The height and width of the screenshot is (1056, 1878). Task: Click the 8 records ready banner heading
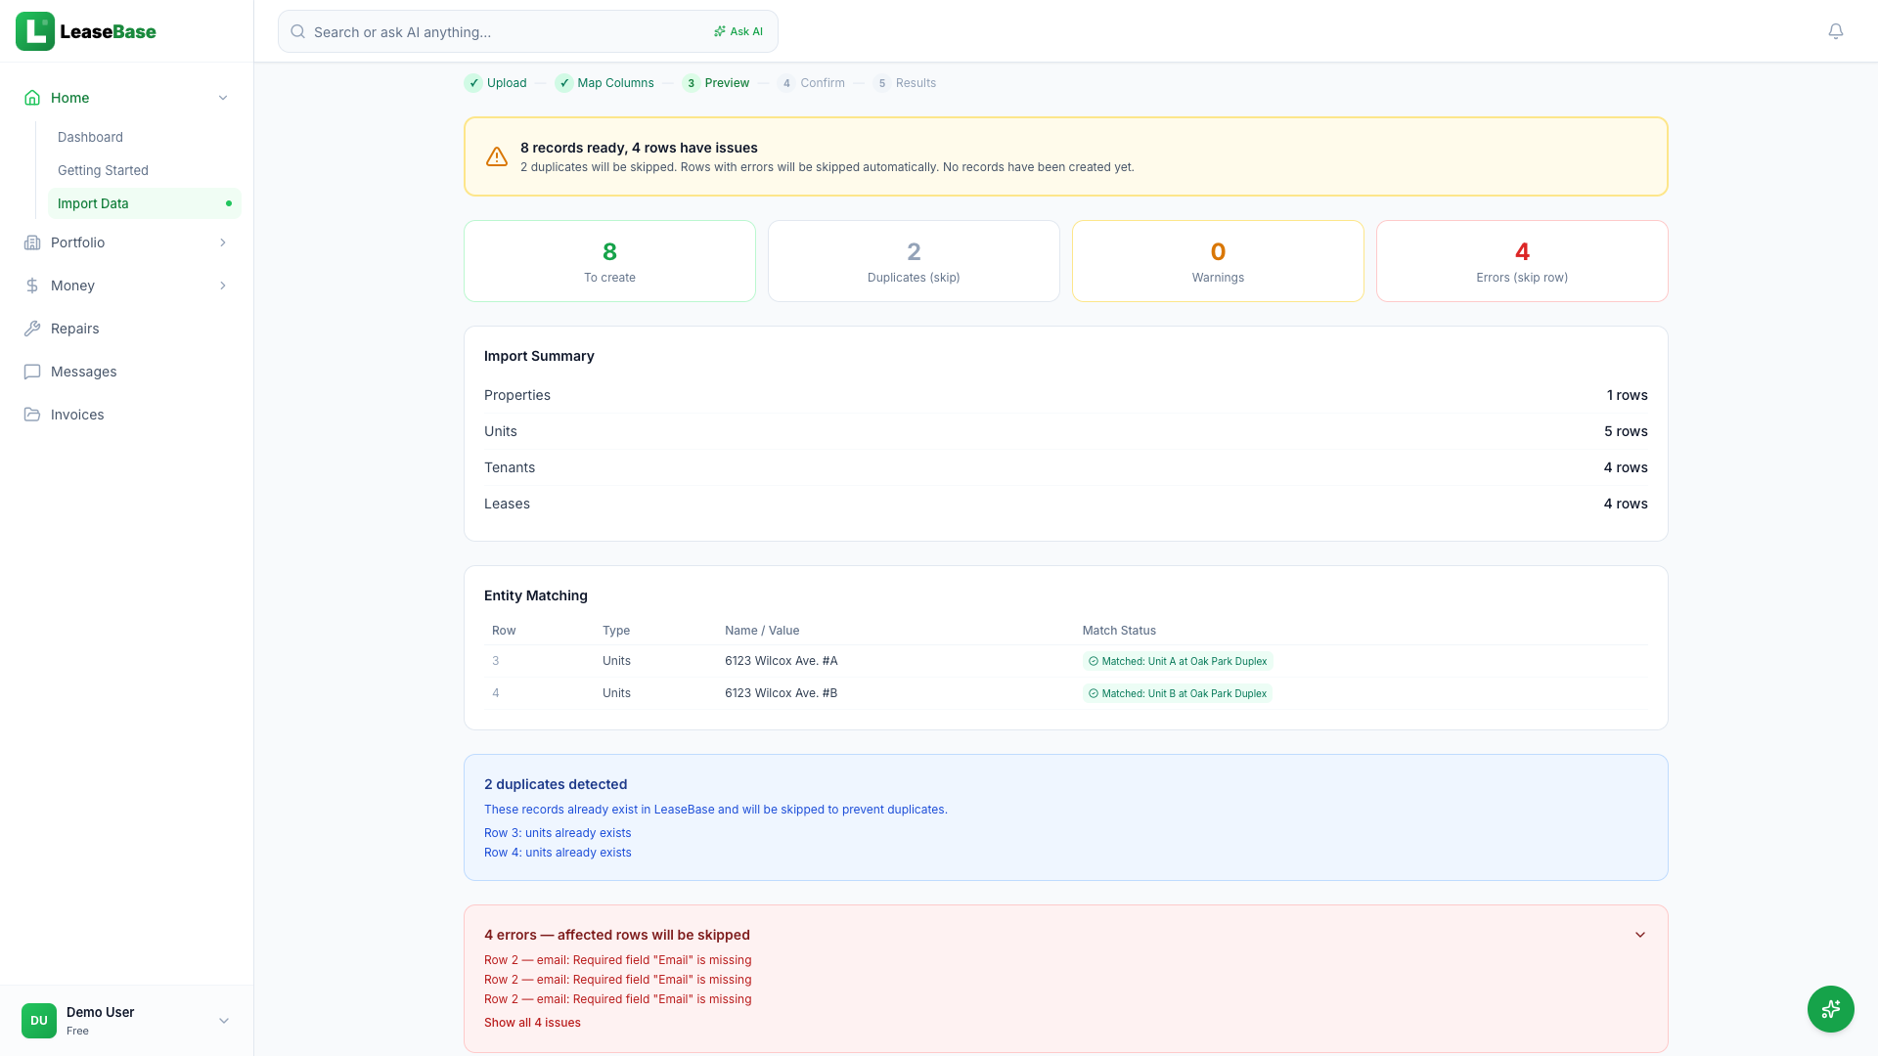pos(639,148)
